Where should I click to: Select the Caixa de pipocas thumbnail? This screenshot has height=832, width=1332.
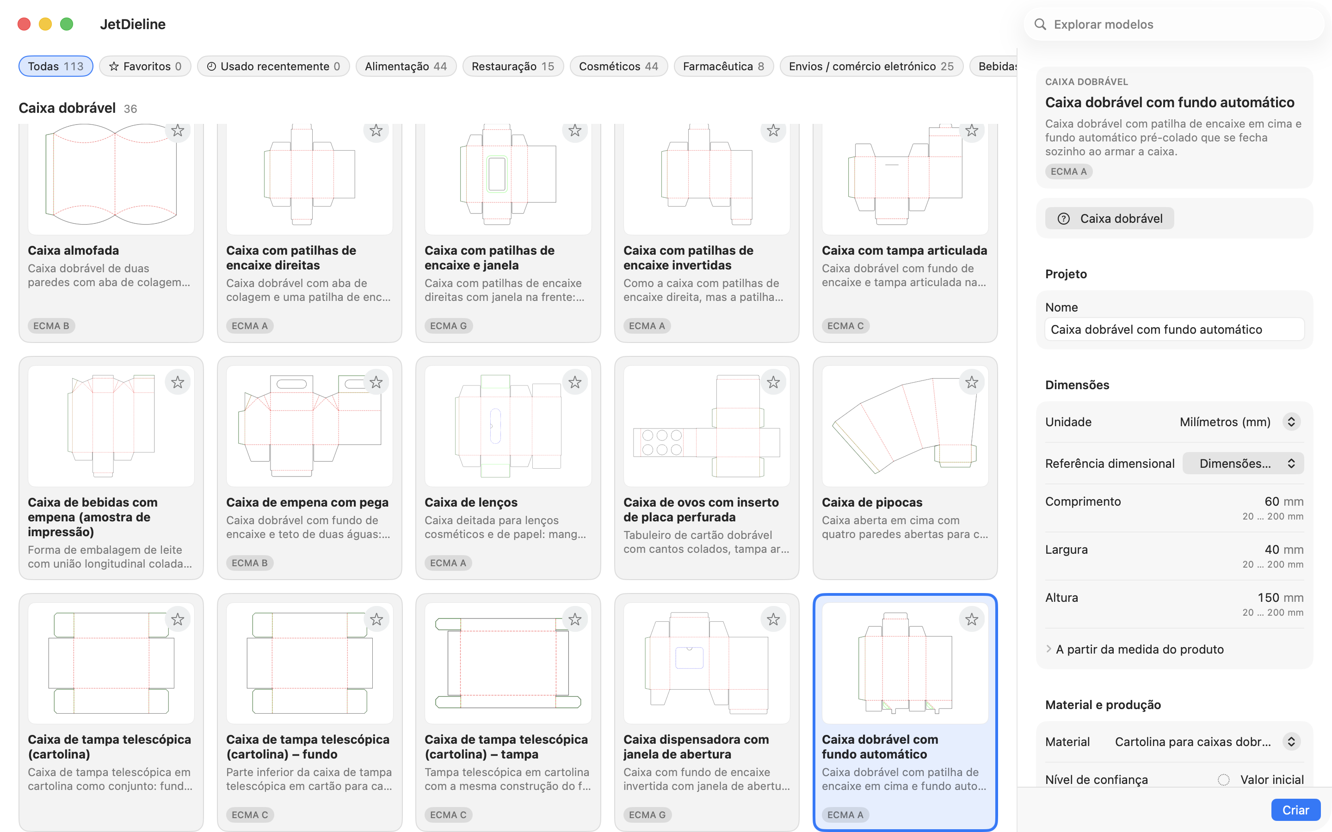pyautogui.click(x=905, y=426)
